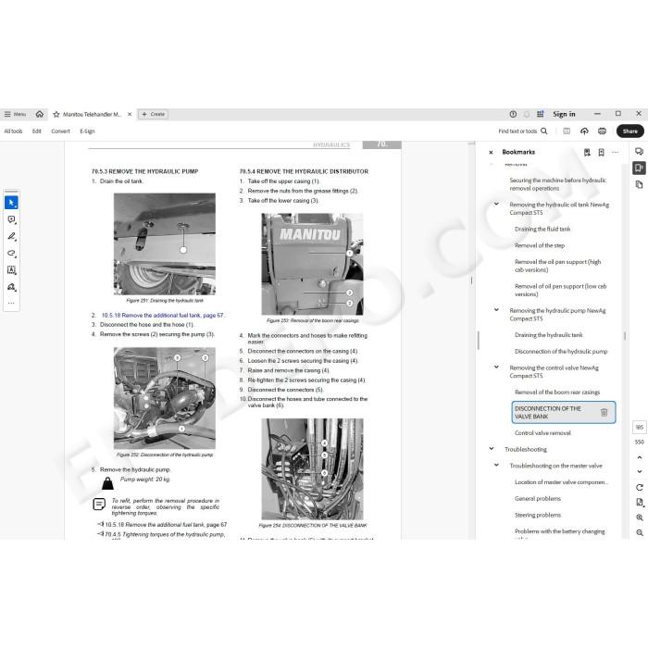Select the Sign/stamp tool
Viewport: 648px width, 648px height.
tap(11, 287)
